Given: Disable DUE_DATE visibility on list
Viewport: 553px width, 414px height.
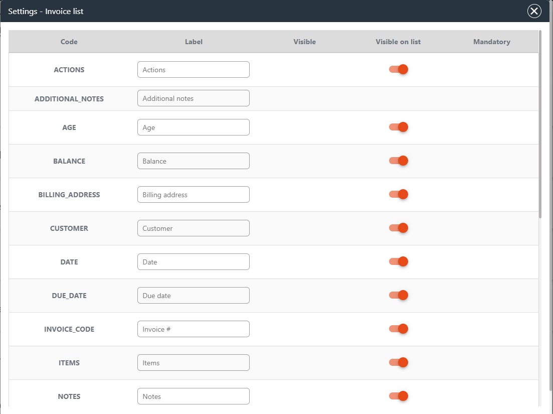Looking at the screenshot, I should 399,295.
